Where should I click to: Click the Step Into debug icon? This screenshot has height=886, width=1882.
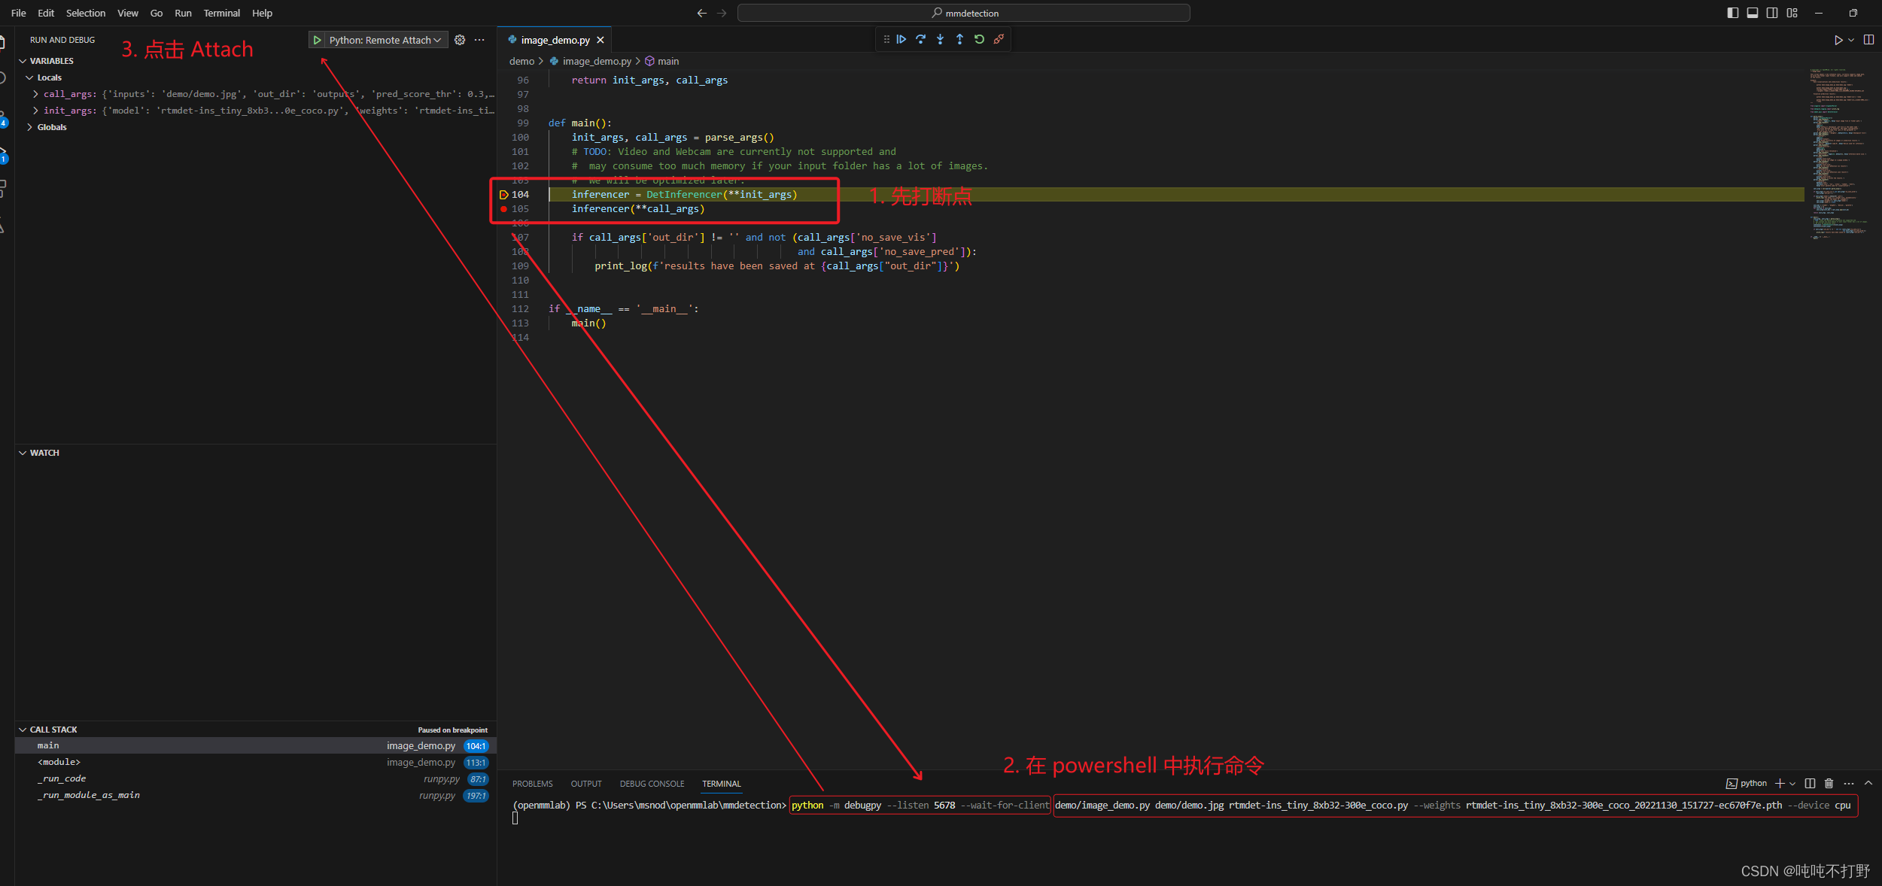[x=940, y=40]
